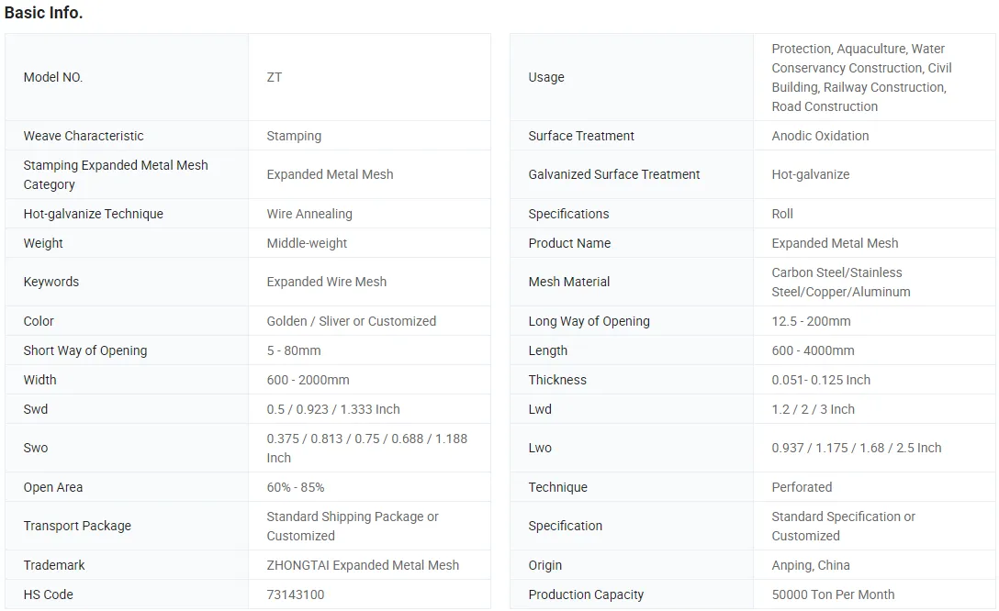This screenshot has height=611, width=999.
Task: Select the Thickness value "0.051- 0.125 Inch"
Action: tap(821, 380)
